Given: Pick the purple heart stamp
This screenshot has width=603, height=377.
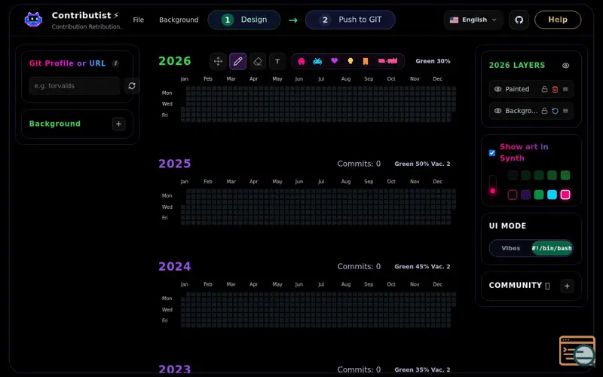Looking at the screenshot, I should pos(334,61).
